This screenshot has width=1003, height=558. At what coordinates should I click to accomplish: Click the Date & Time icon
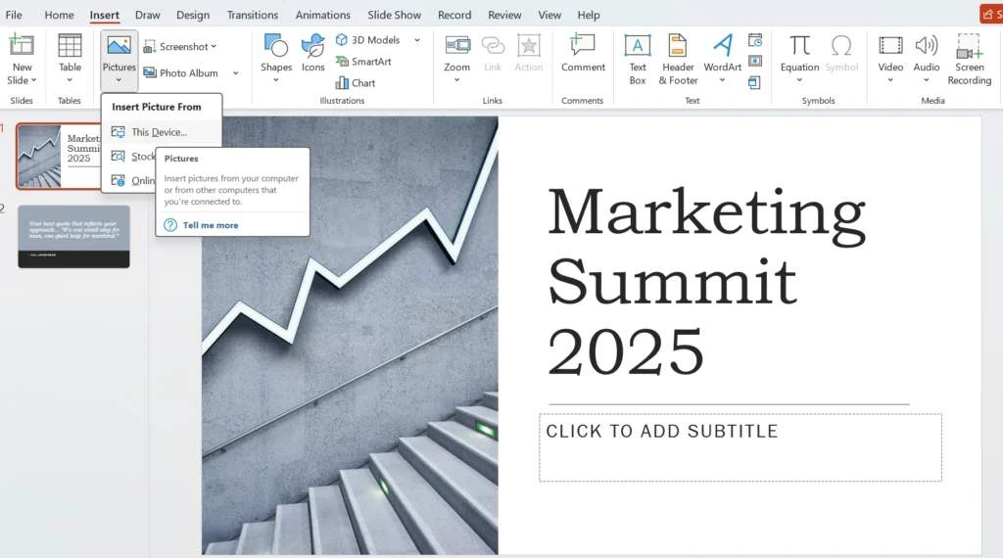click(755, 40)
